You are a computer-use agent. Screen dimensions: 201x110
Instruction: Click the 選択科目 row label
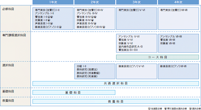[8, 65]
